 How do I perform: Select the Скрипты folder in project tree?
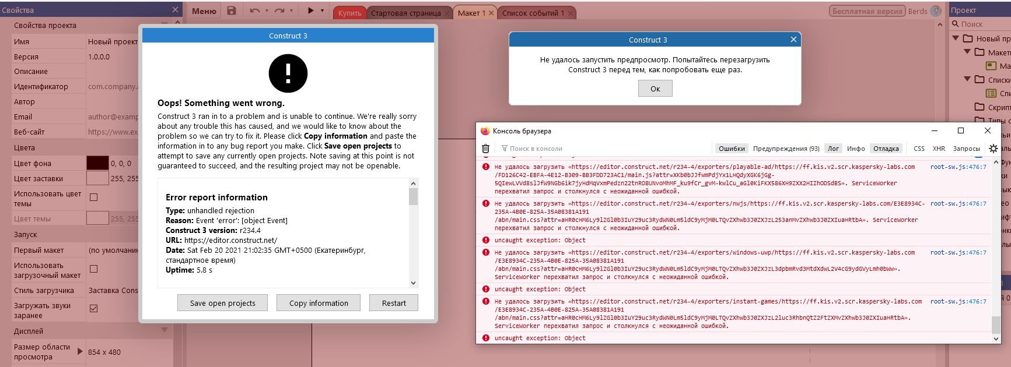point(992,107)
